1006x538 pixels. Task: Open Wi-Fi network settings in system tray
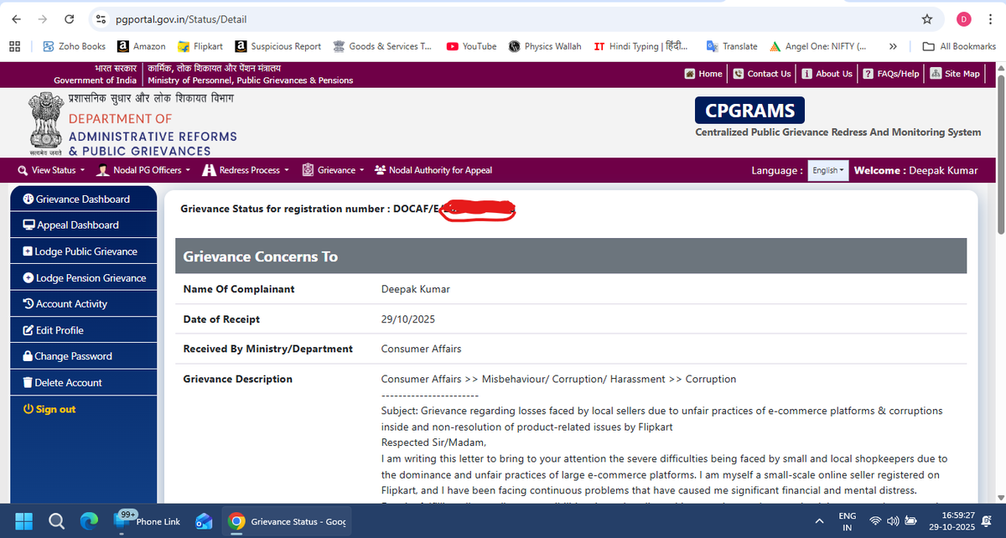(876, 521)
